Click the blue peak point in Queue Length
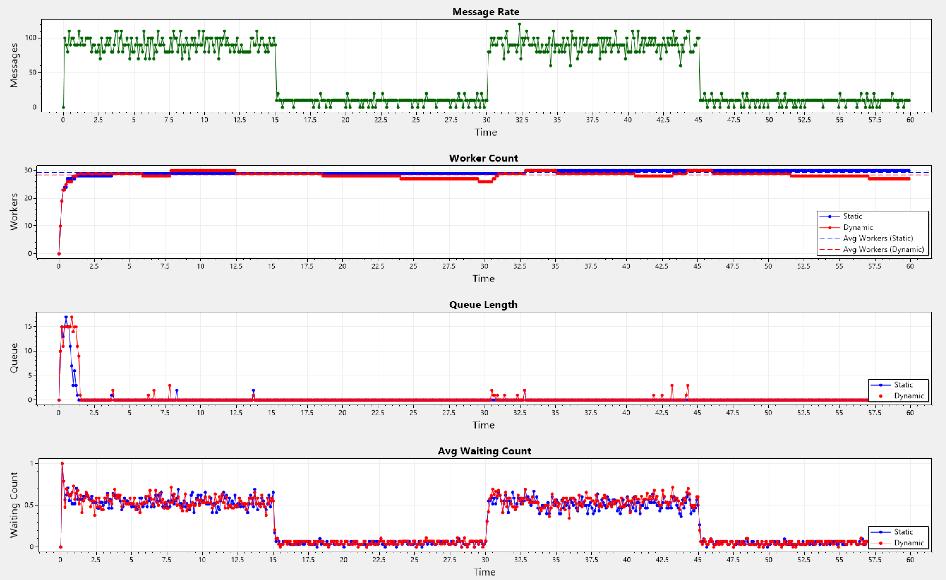The image size is (946, 580). 66,317
